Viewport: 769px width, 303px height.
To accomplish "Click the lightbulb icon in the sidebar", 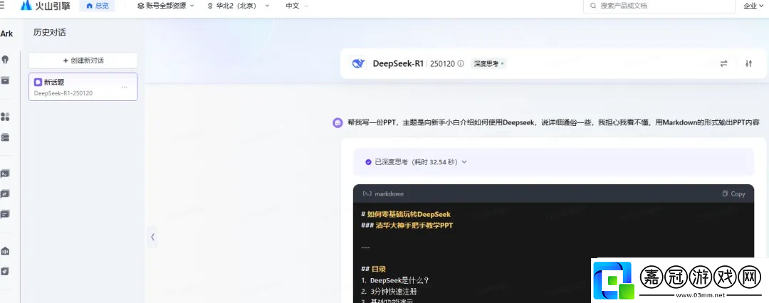I will 6,59.
